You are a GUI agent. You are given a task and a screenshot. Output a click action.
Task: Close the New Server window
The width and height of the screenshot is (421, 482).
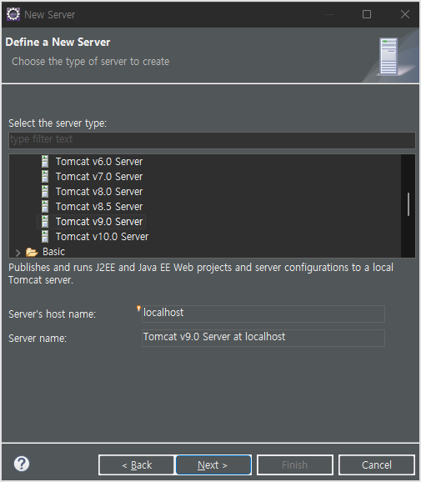point(405,14)
